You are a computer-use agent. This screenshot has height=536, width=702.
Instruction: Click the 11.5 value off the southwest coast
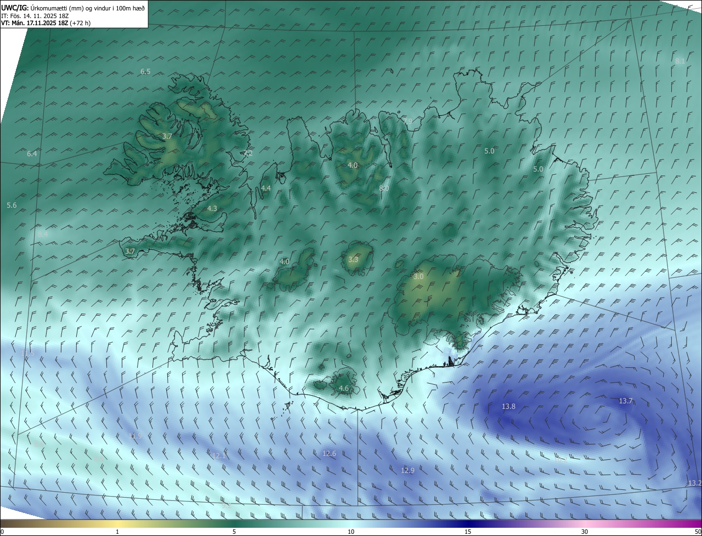[x=27, y=354]
